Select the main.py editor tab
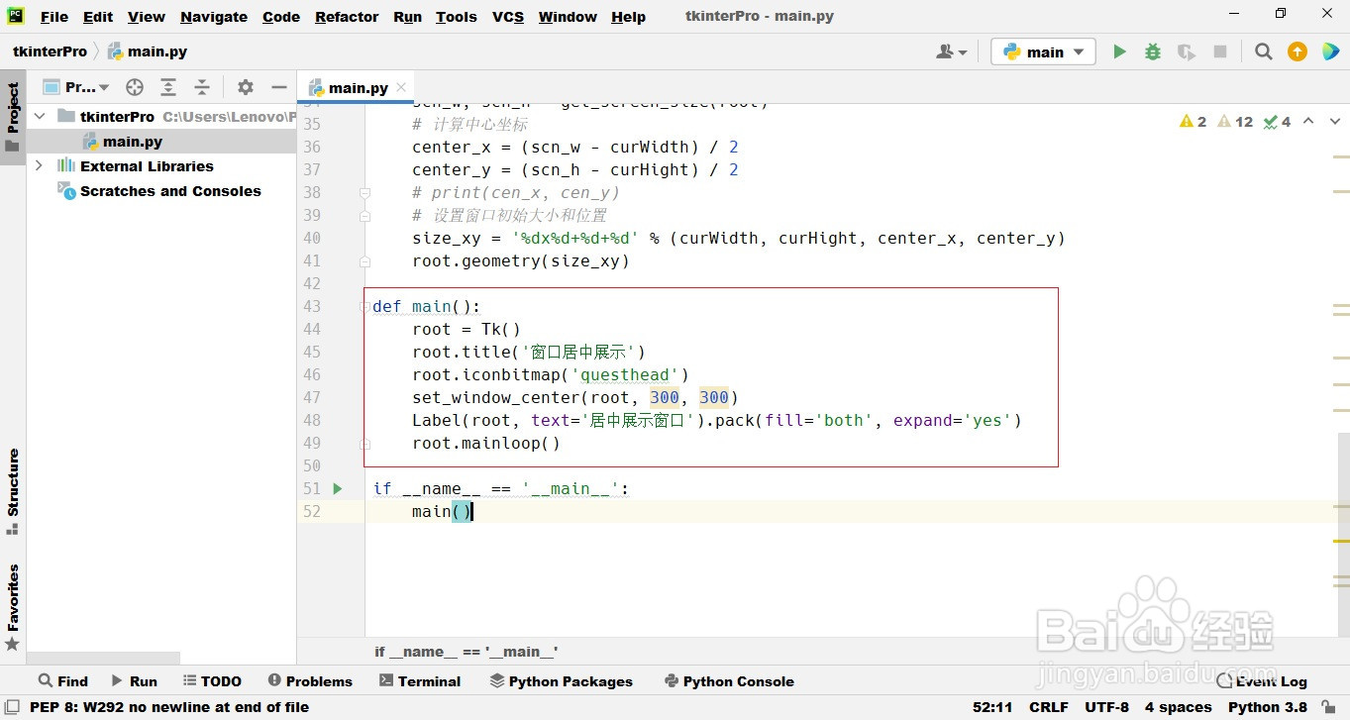 357,87
